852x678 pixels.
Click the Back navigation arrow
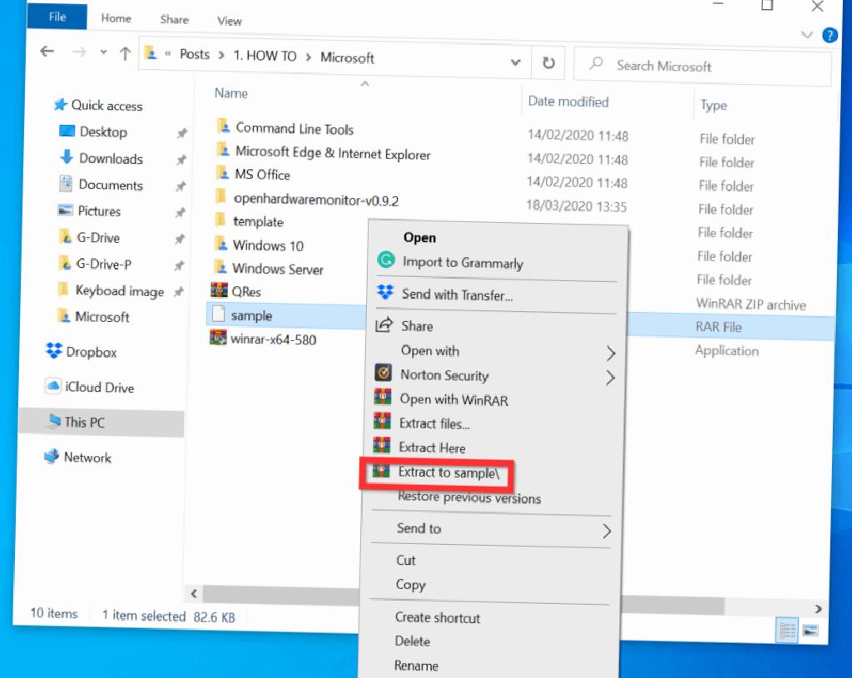(47, 52)
